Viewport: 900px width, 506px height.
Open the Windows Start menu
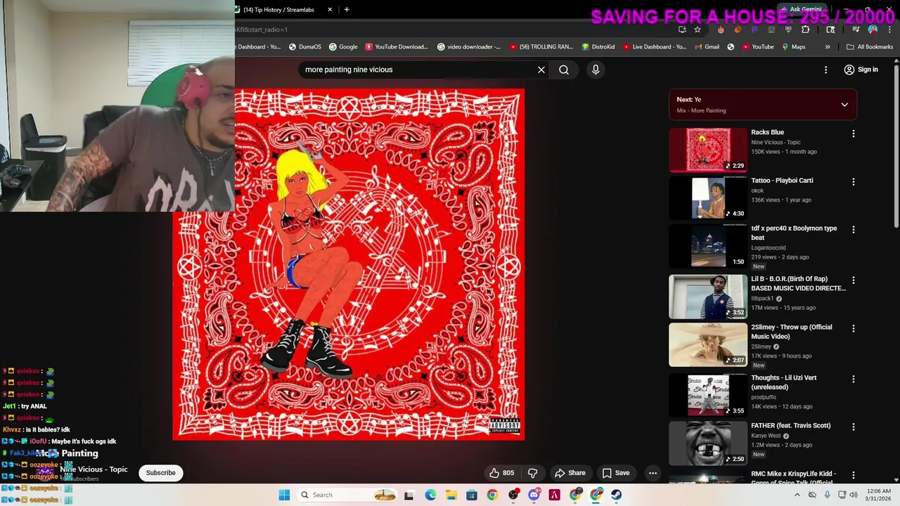(x=284, y=495)
